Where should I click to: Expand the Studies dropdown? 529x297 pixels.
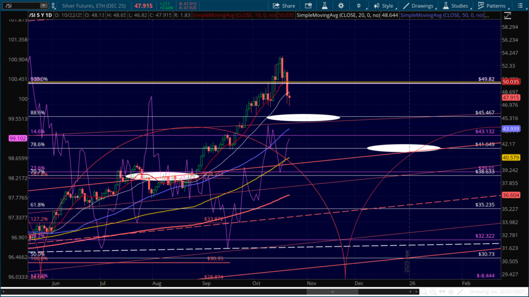[x=455, y=6]
